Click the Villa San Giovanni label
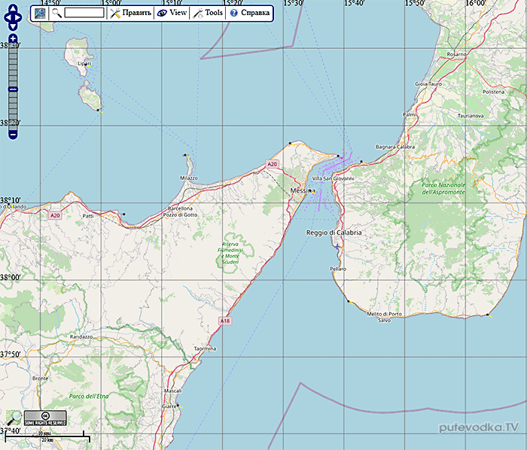 (333, 178)
